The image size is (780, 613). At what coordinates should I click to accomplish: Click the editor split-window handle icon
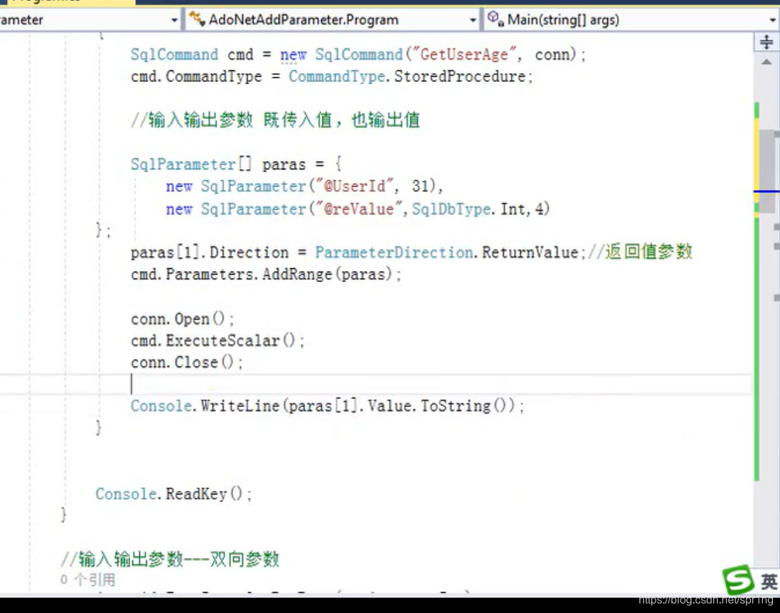coord(766,42)
